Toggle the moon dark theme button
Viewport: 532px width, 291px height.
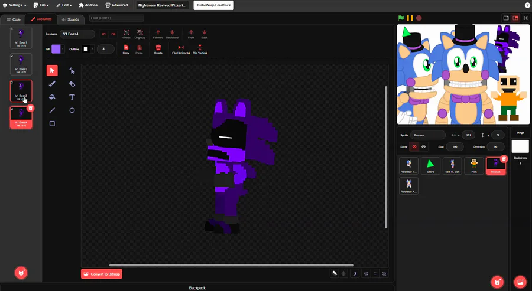tap(355, 274)
